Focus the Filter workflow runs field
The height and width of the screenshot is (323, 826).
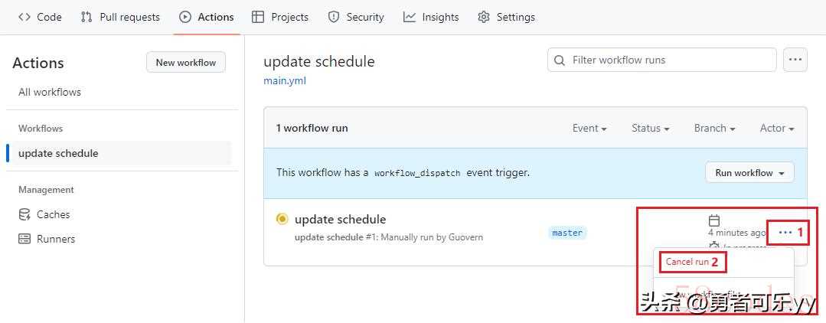click(x=662, y=60)
